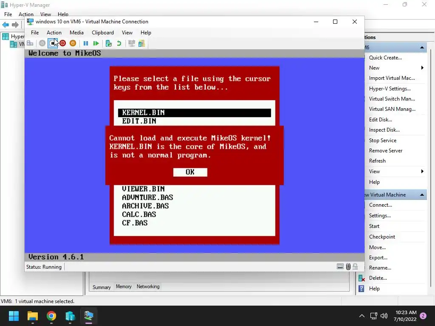The image size is (435, 326).
Task: Open Google Chrome from taskbar
Action: 51,316
